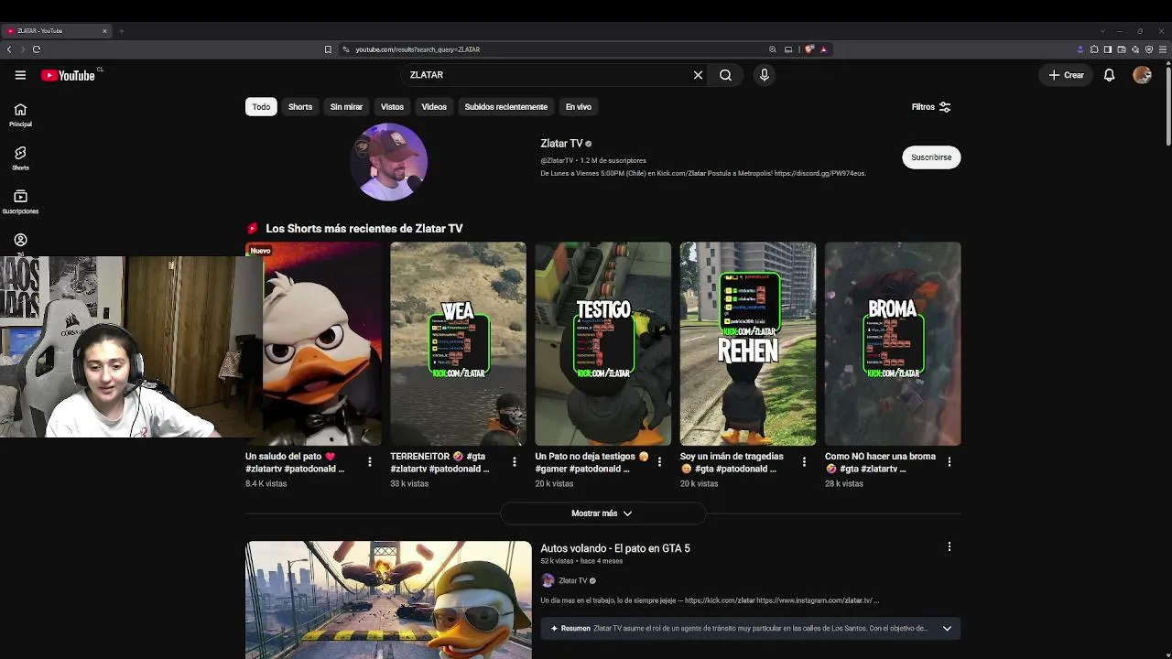The image size is (1172, 659).
Task: Click the '@ZlatarTV • 1.2 M de suscriptores' text
Action: pyautogui.click(x=593, y=160)
